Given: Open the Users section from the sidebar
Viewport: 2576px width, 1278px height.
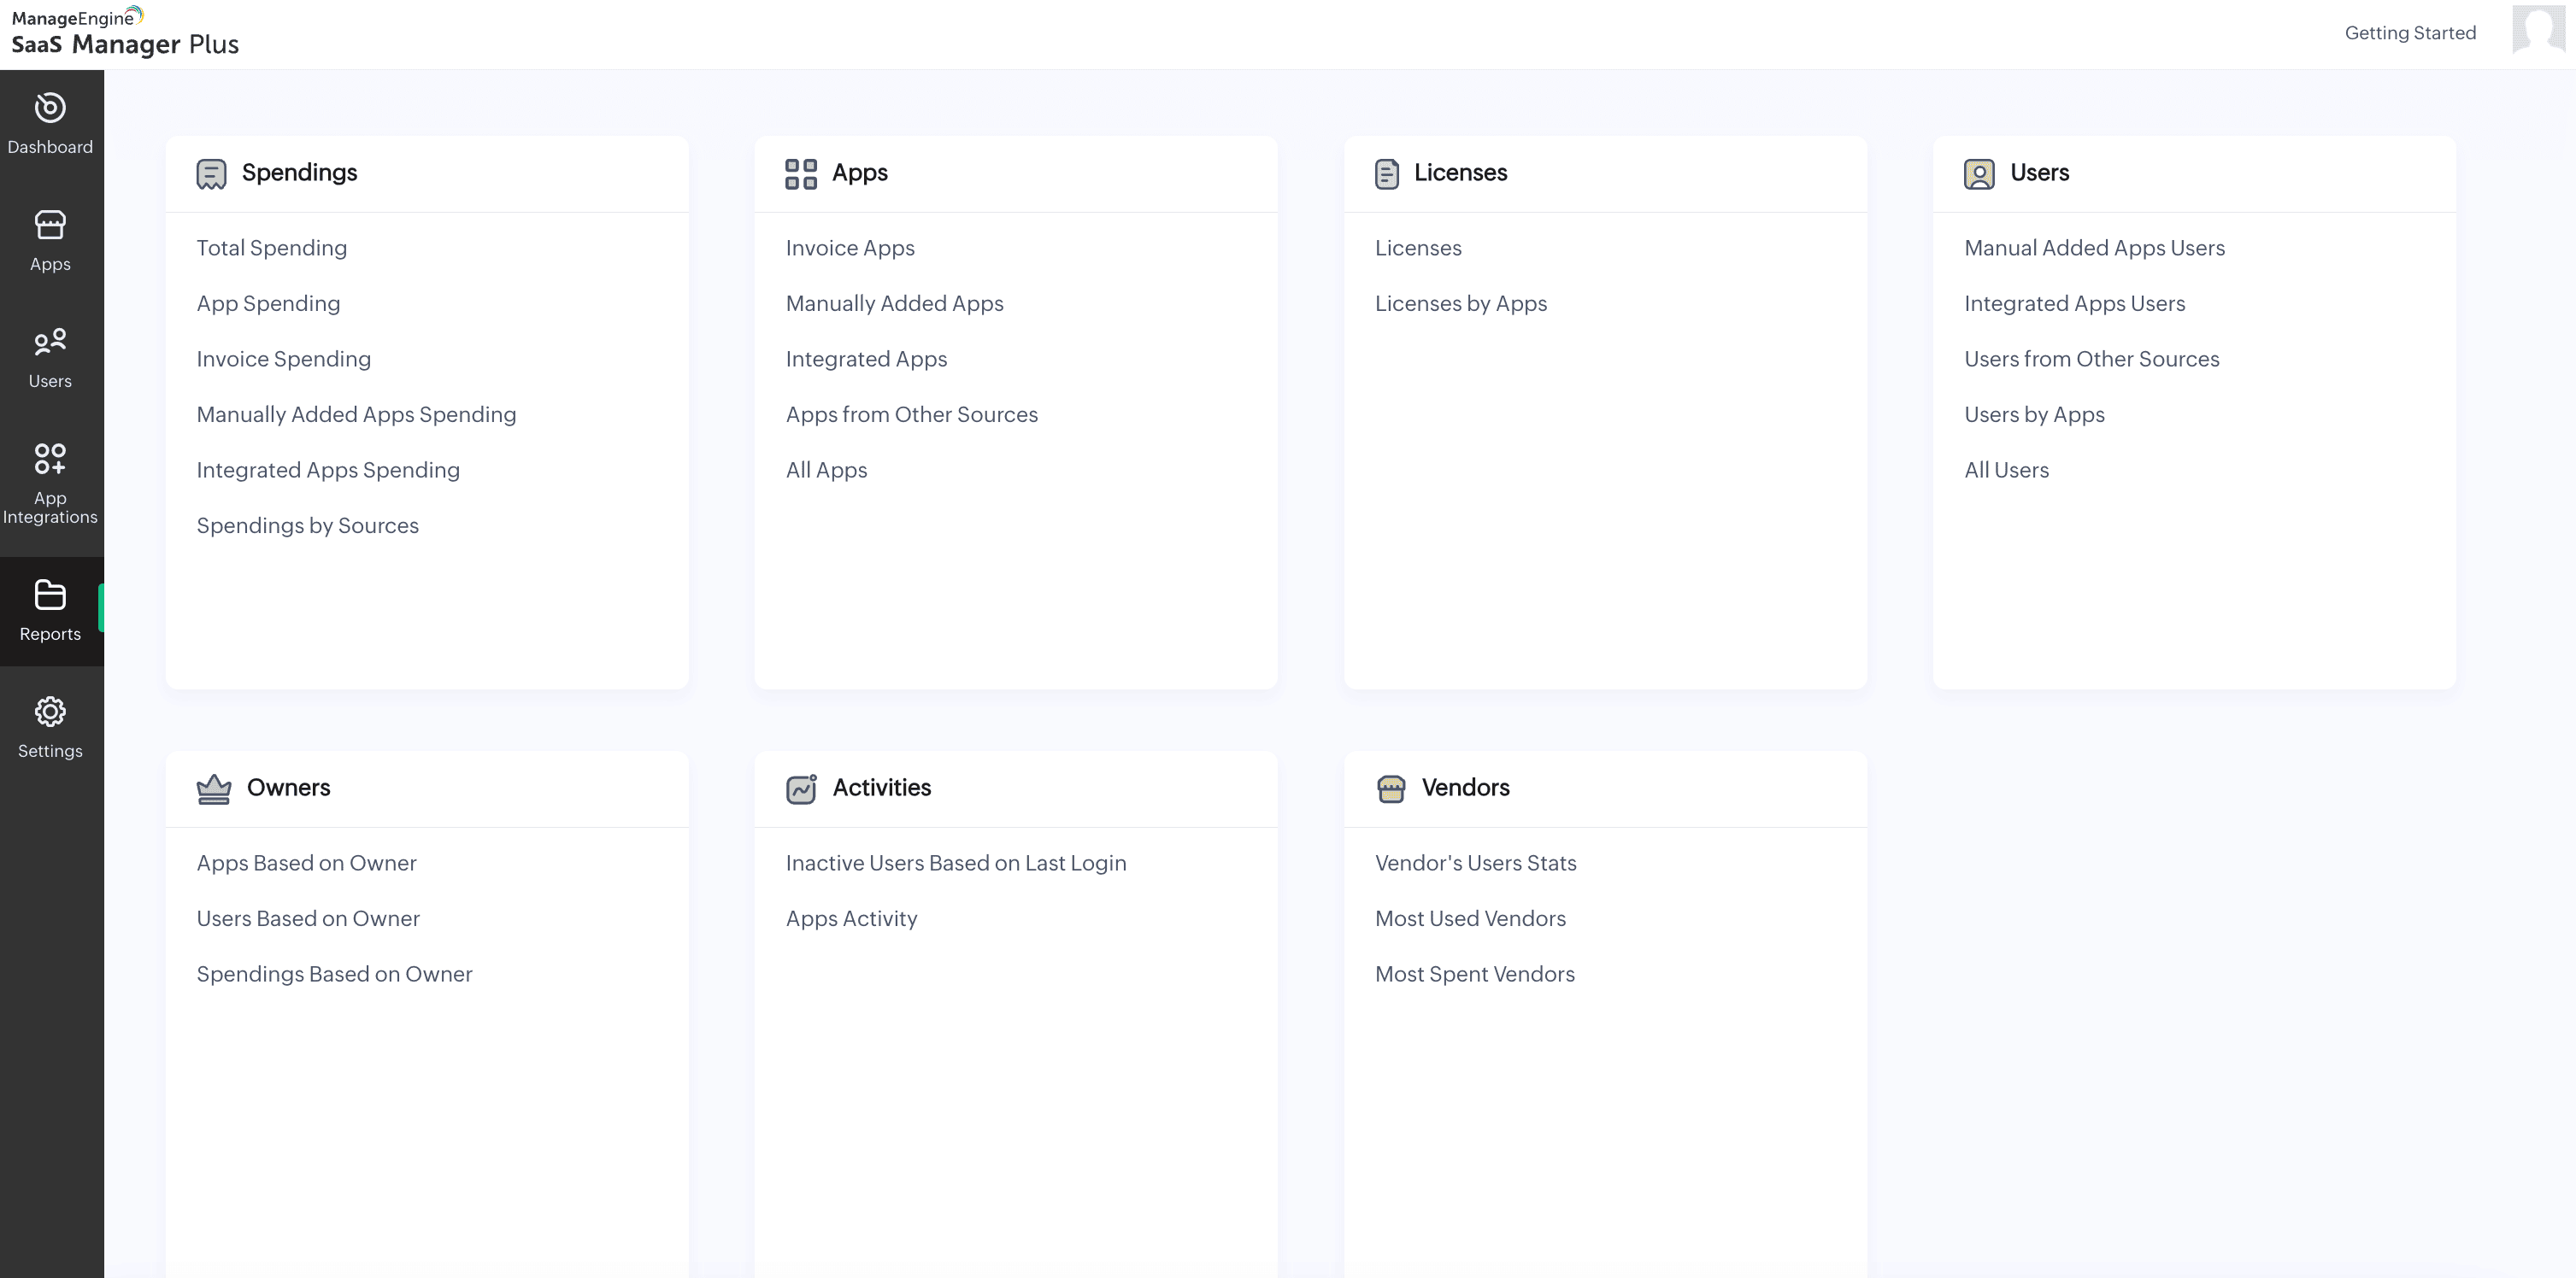Looking at the screenshot, I should tap(50, 355).
